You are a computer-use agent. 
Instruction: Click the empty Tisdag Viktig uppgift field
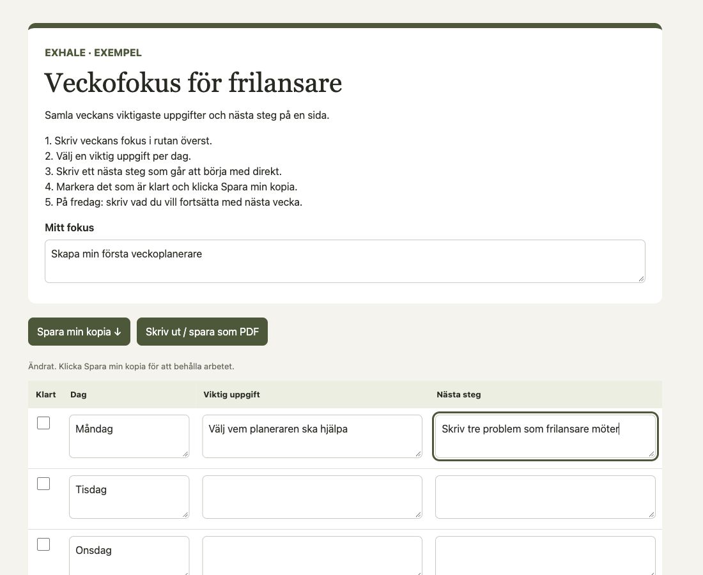tap(312, 497)
